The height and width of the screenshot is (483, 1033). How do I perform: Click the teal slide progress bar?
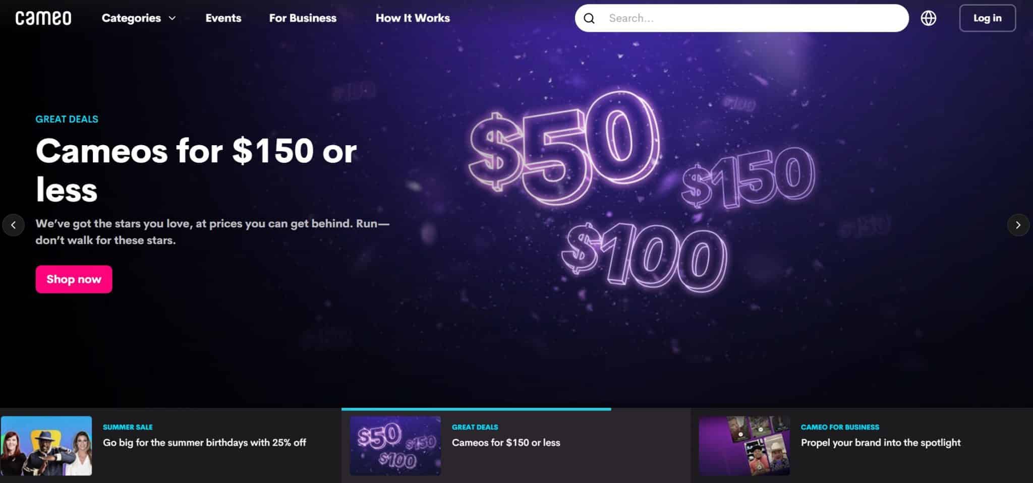coord(476,409)
